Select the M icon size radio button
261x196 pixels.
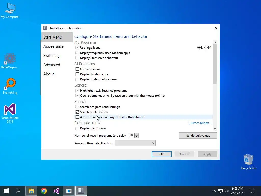206,48
